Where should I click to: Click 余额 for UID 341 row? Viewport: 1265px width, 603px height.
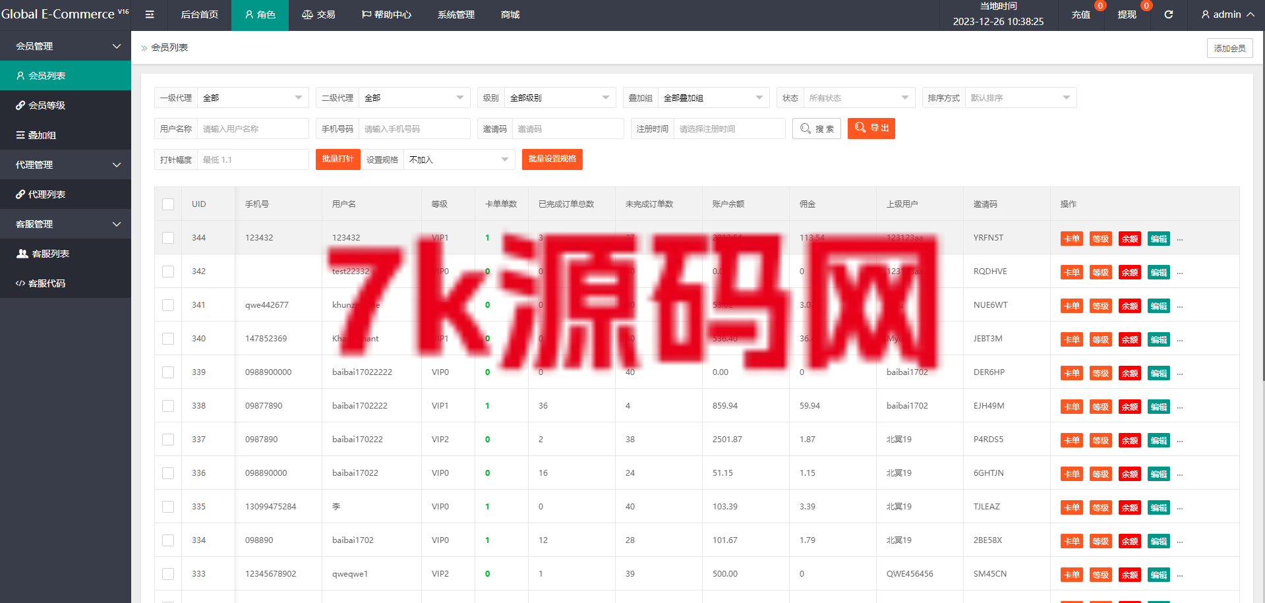1130,306
